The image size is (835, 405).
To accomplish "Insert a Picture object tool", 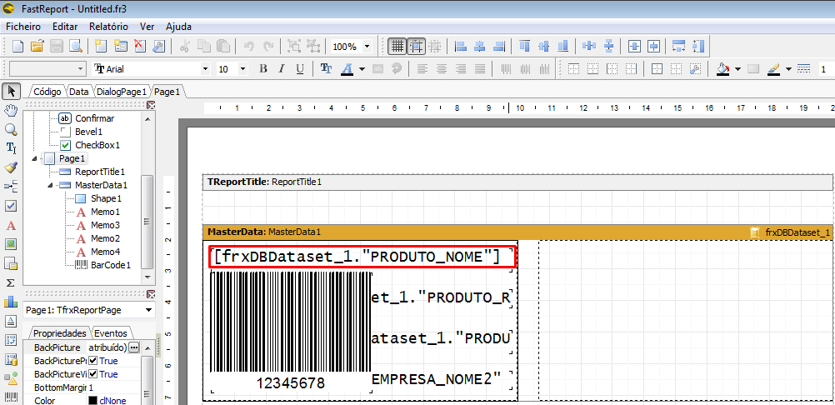I will [x=11, y=244].
